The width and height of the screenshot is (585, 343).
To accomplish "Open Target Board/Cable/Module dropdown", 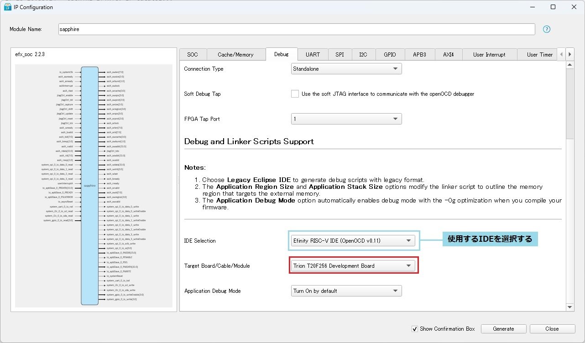I will point(353,266).
